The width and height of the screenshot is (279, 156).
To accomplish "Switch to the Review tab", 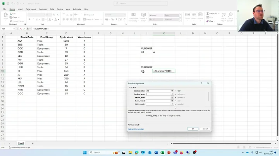I will (x=60, y=9).
